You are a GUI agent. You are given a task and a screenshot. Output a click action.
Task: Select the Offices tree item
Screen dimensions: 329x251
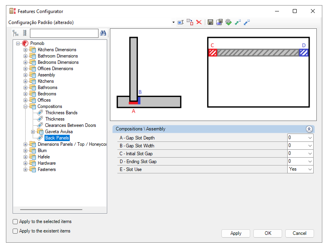point(44,100)
